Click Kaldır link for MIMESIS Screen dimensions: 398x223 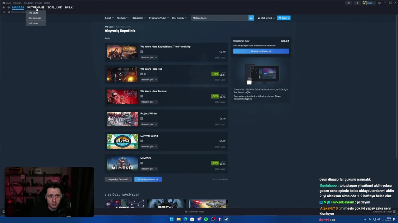(x=223, y=169)
